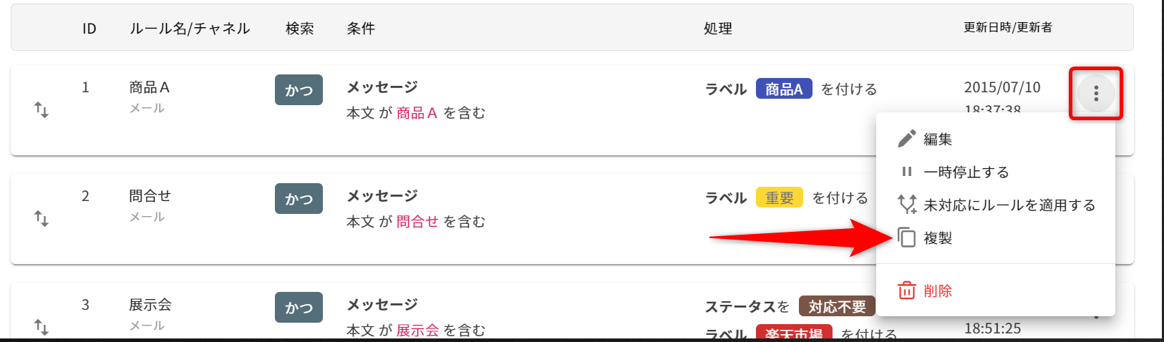Select 未対応にルールを適用する menu item
This screenshot has height=342, width=1164.
point(1009,205)
